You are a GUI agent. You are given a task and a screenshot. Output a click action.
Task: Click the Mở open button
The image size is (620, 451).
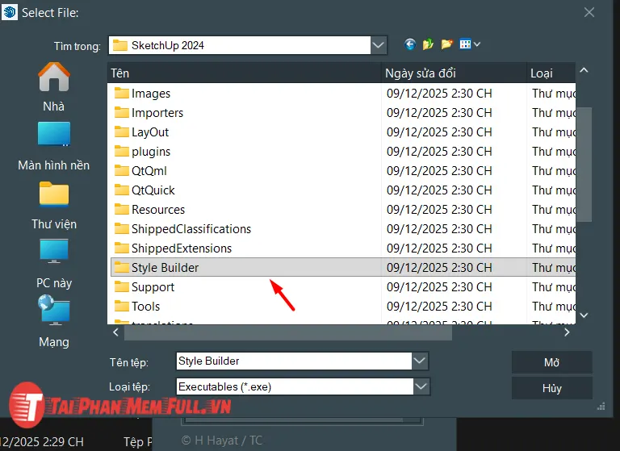[552, 362]
